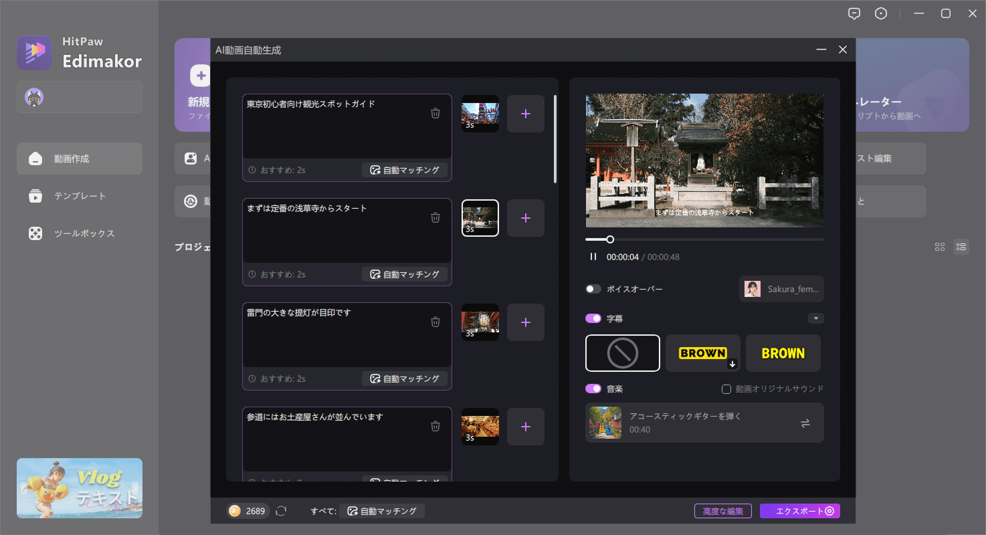986x535 pixels.
Task: Select the selected 浅草寺 scene thumbnail
Action: coord(480,218)
